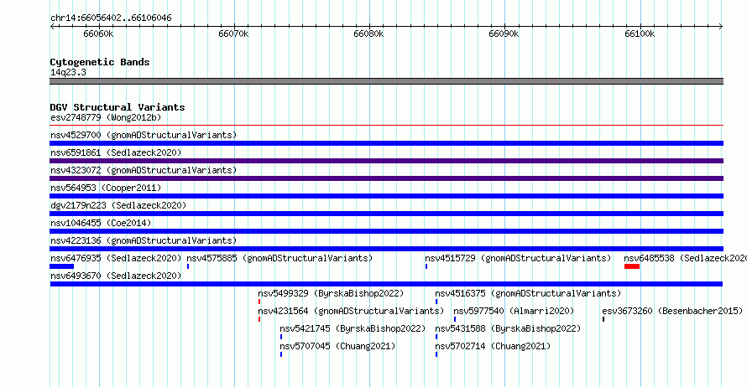Click the small blue marker under nsv4575885

(188, 266)
